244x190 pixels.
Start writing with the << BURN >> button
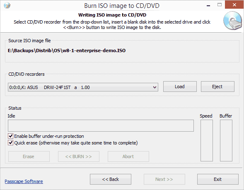coord(79,156)
